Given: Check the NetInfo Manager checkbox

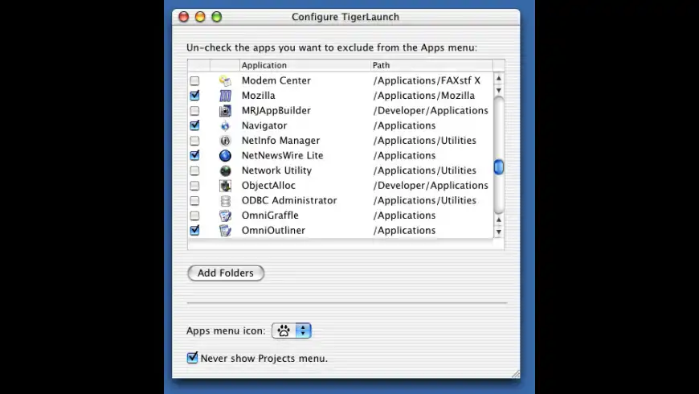Looking at the screenshot, I should [194, 141].
